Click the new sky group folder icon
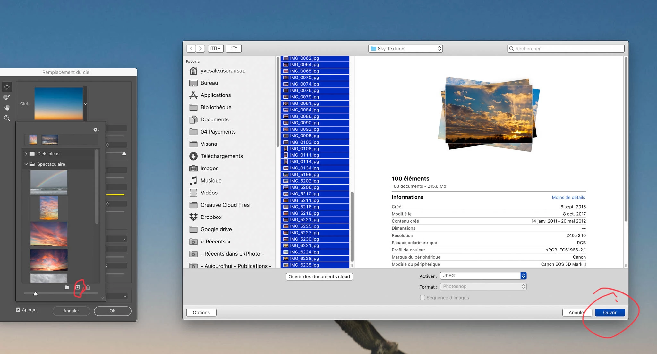The image size is (657, 354). pos(67,287)
